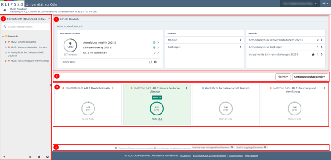Collapse sidebar with double-chevron icon
Image resolution: width=331 pixels, height=160 pixels.
pyautogui.click(x=4, y=157)
